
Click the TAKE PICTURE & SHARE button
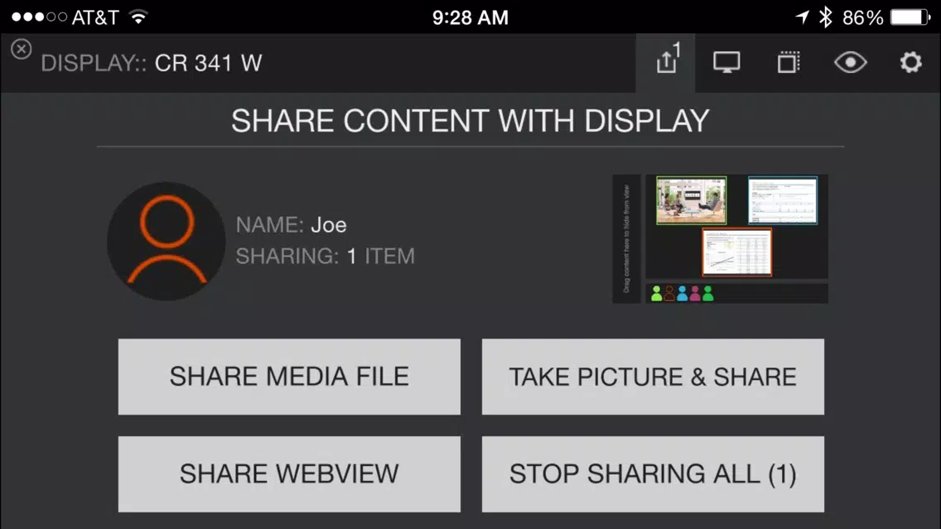coord(653,377)
